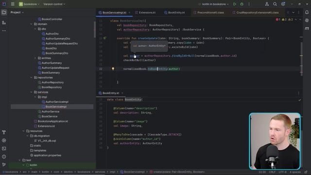Open the Version control dropdown
The height and width of the screenshot is (175, 311).
point(54,4)
